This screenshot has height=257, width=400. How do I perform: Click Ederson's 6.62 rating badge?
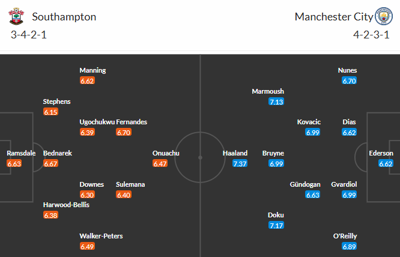point(386,163)
